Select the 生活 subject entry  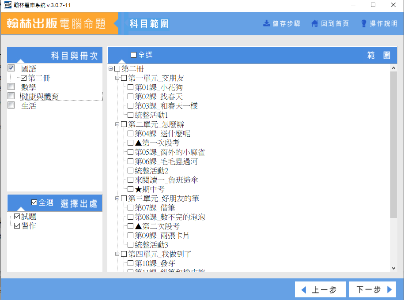[x=29, y=106]
